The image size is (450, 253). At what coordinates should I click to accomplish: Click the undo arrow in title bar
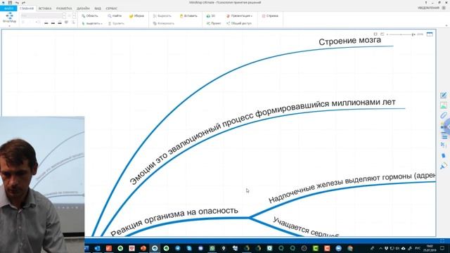click(17, 2)
